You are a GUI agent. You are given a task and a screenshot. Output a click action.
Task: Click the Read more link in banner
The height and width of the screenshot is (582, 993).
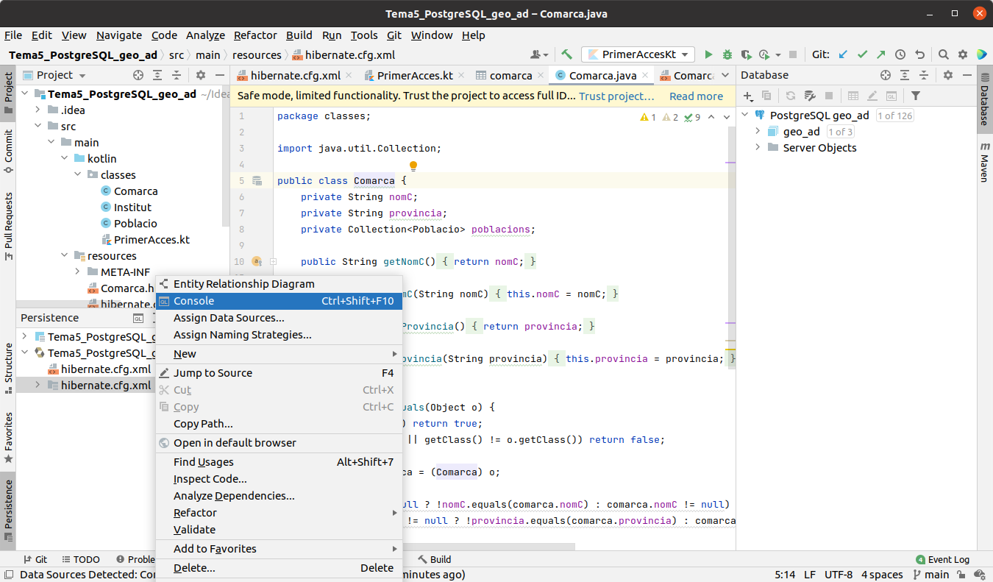pos(696,96)
